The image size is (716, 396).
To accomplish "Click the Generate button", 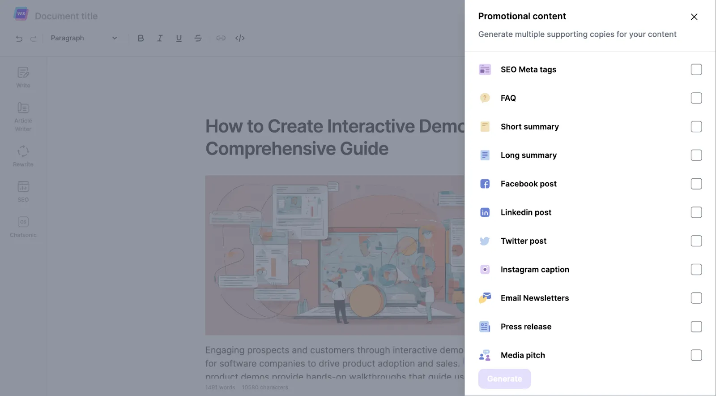I will [x=504, y=379].
